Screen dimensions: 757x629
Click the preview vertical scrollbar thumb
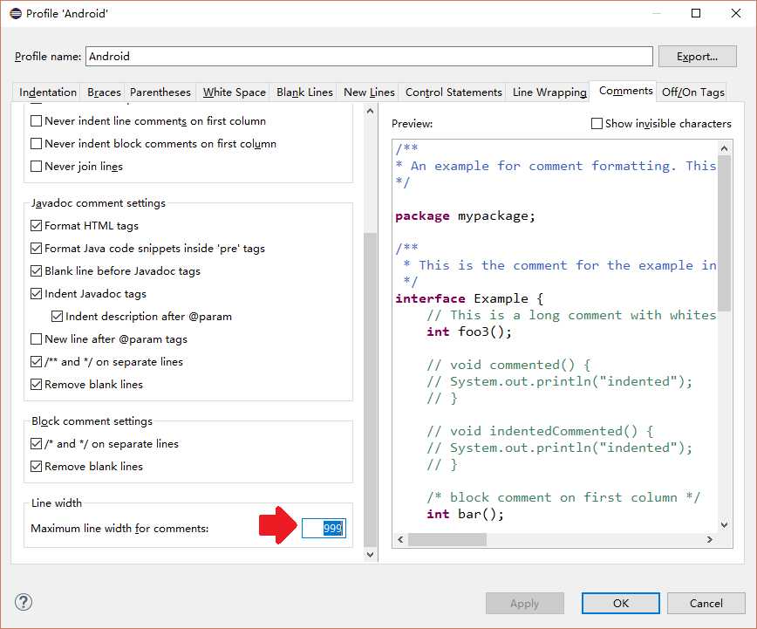tap(724, 233)
